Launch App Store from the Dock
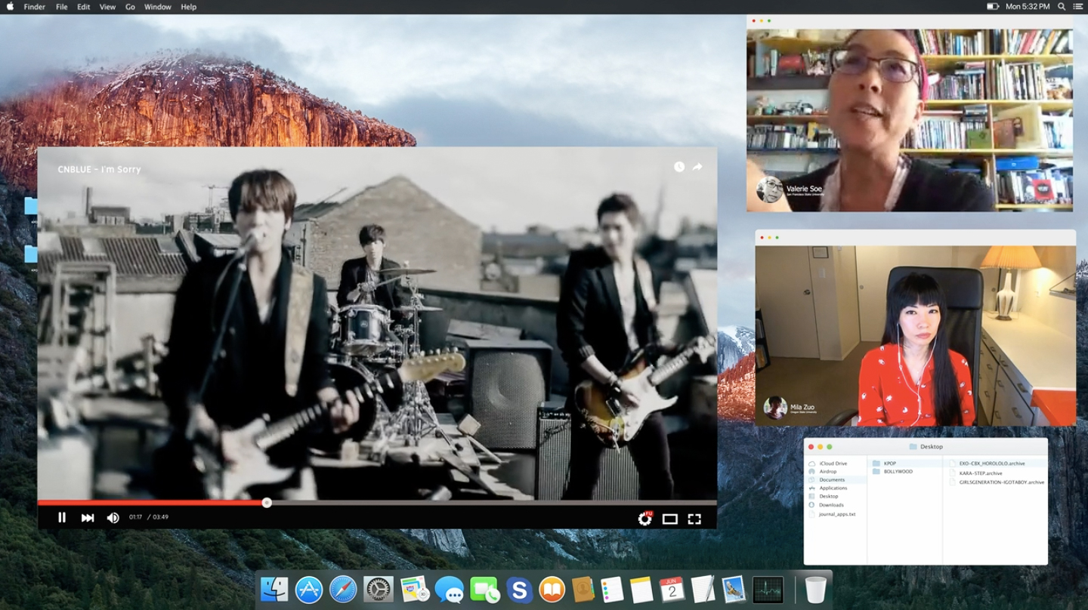Screen dimensions: 1088x610 click(x=309, y=589)
